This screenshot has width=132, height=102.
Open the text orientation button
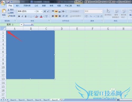[x=64, y=11]
